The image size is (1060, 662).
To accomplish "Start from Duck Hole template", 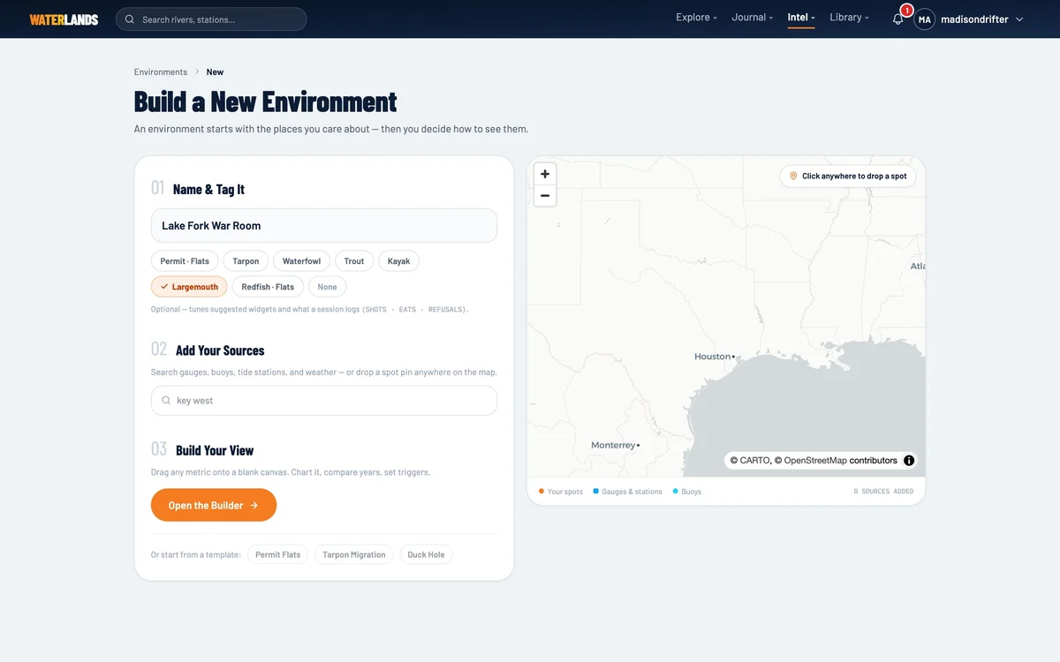I will pyautogui.click(x=426, y=555).
